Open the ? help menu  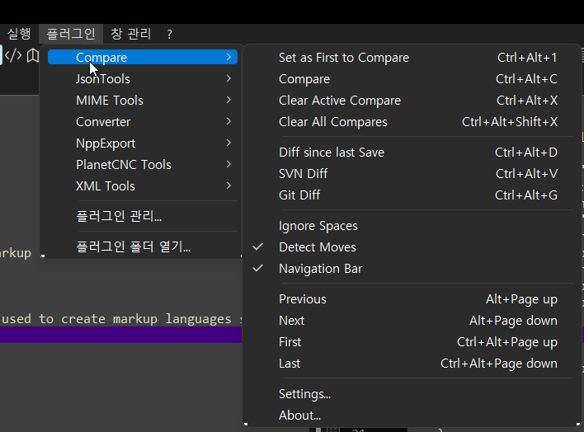point(169,35)
